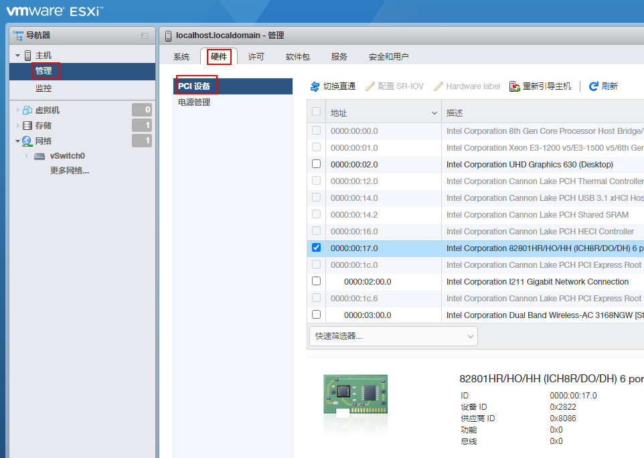Switch to the Packages tab
Viewport: 644px width, 458px height.
tap(297, 57)
